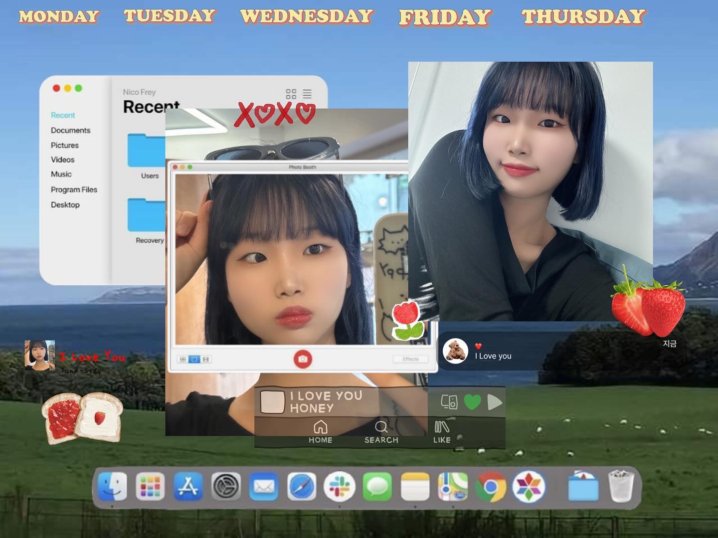This screenshot has height=538, width=718.
Task: Launch Safari compass icon in dock
Action: point(302,486)
